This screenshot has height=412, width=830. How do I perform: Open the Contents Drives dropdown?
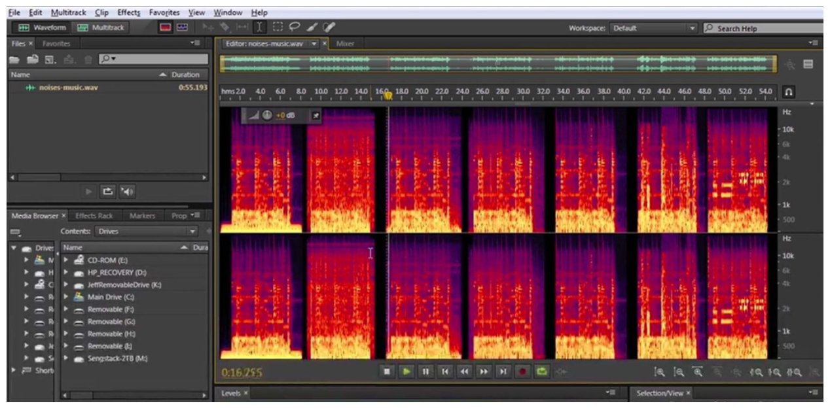[146, 231]
